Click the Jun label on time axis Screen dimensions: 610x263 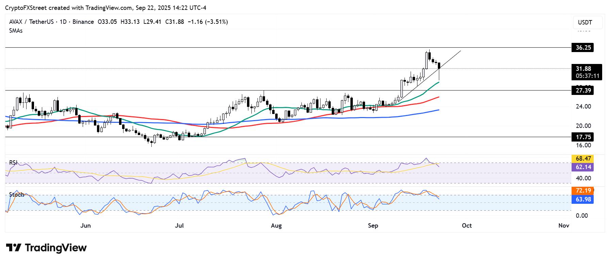click(85, 226)
